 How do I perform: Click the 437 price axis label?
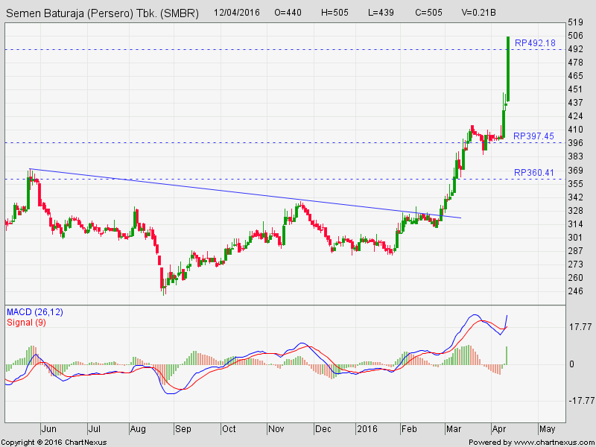(575, 103)
